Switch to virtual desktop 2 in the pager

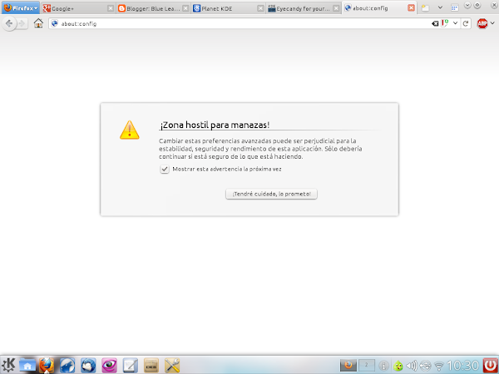(x=367, y=365)
